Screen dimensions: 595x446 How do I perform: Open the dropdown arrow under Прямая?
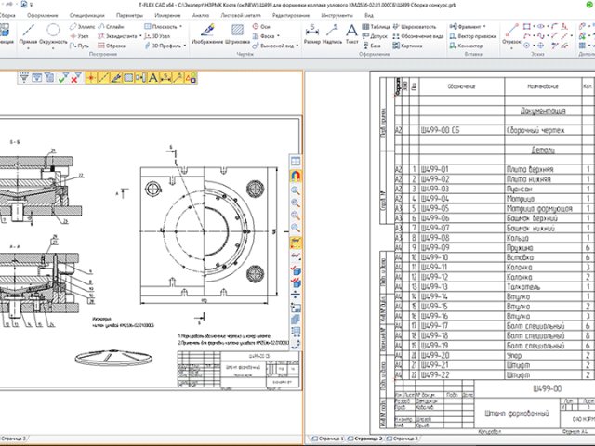[x=28, y=49]
